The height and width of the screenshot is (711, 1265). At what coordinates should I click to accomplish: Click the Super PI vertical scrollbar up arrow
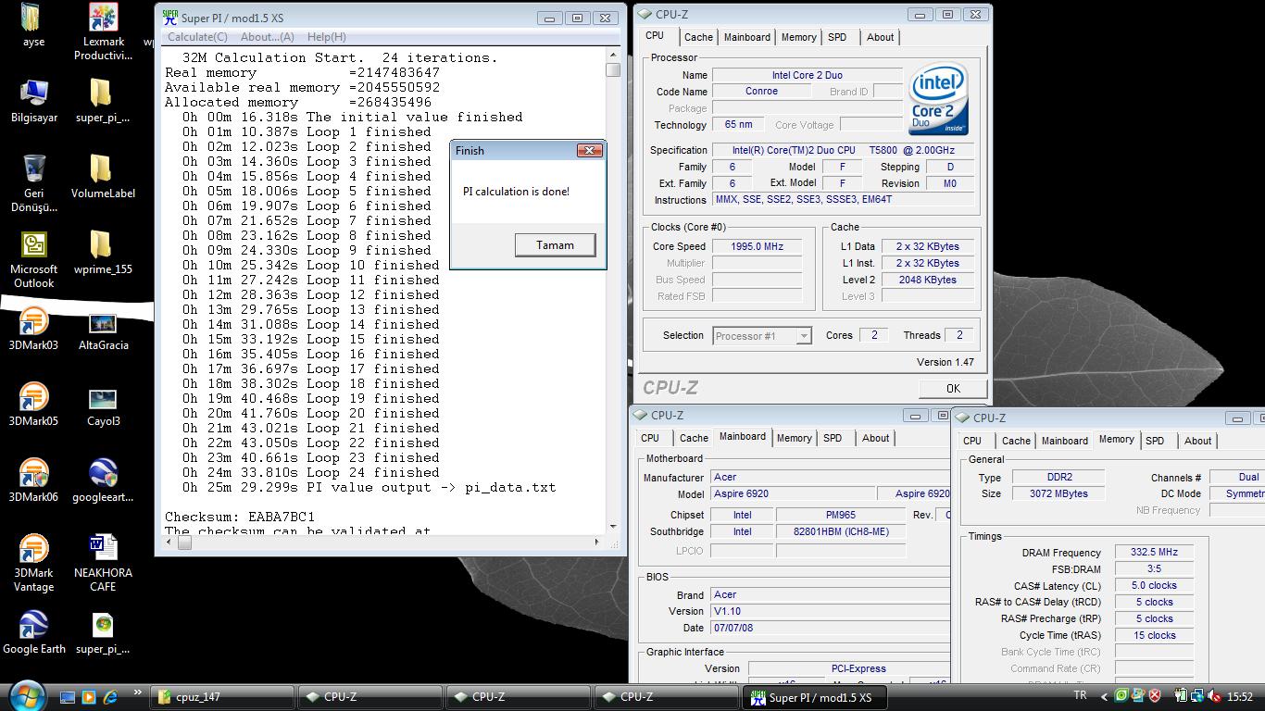(x=613, y=54)
